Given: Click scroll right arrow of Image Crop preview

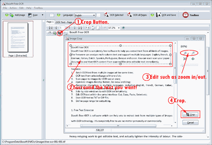Looking at the screenshot, I should pyautogui.click(x=172, y=126).
